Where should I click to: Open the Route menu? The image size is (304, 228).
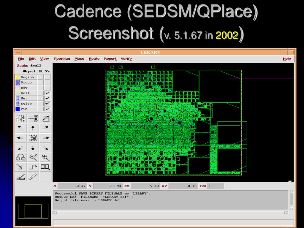(x=94, y=58)
